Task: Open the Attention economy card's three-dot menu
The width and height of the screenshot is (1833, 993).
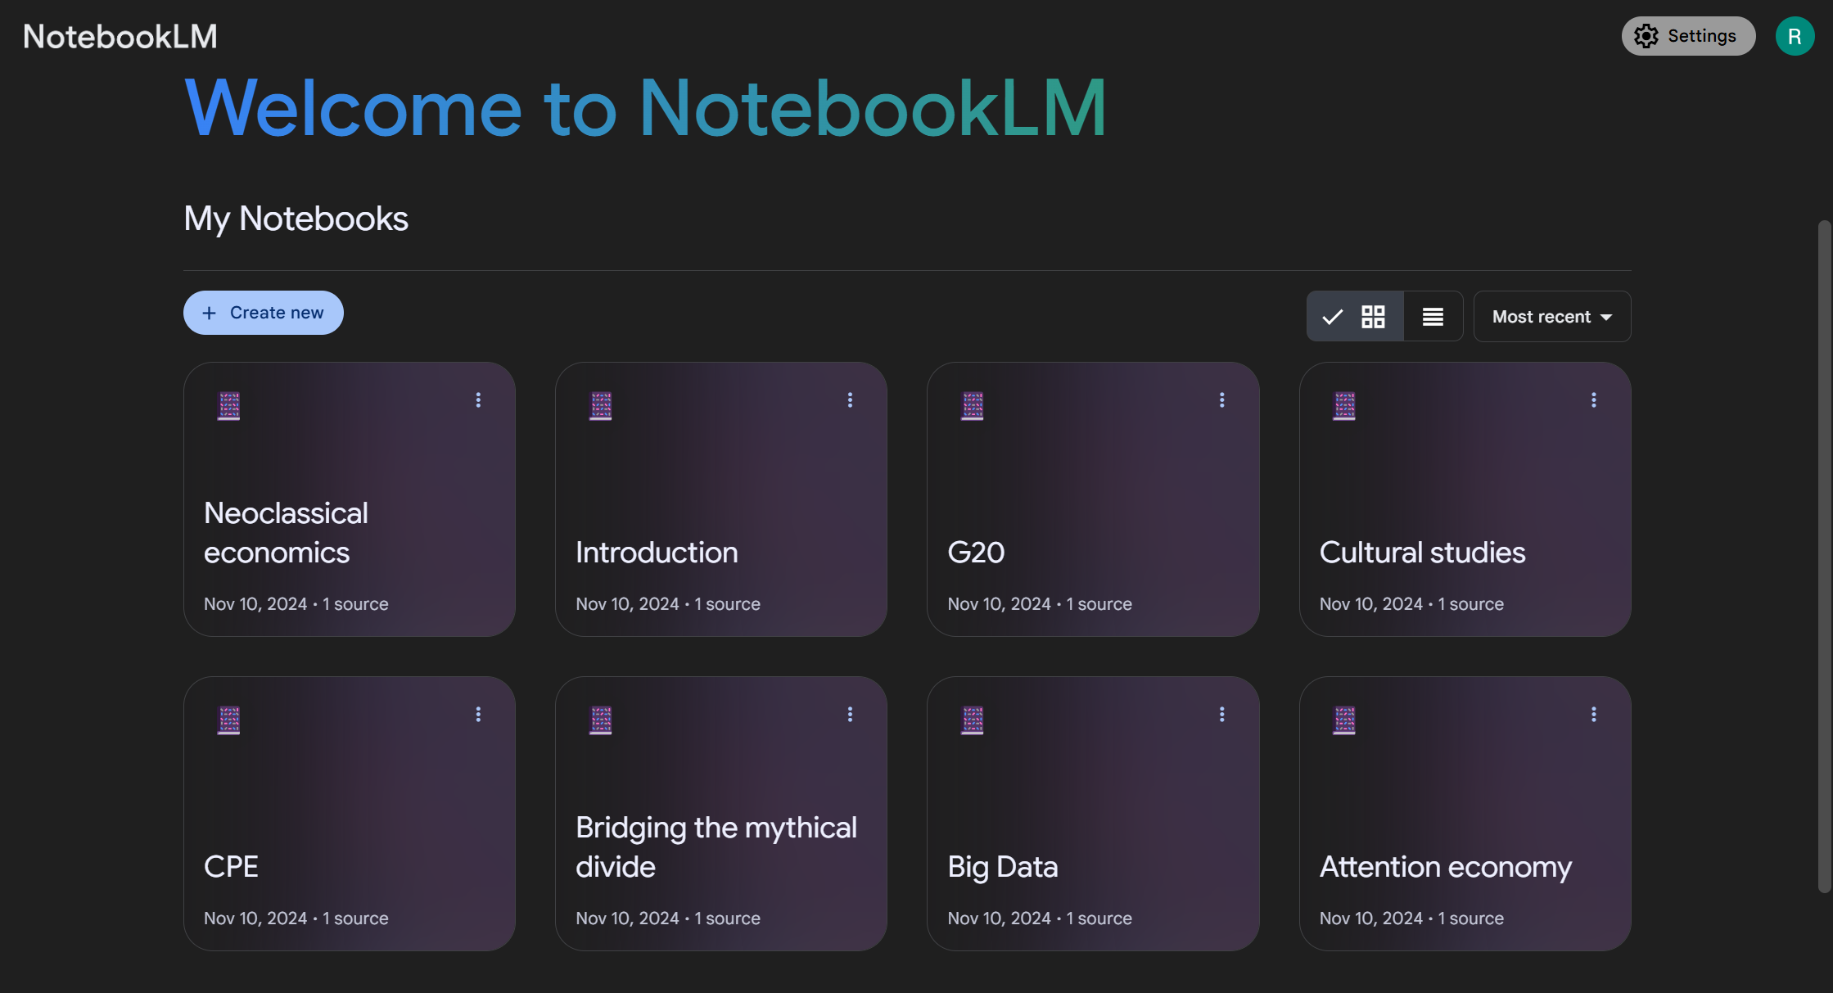Action: [1593, 715]
